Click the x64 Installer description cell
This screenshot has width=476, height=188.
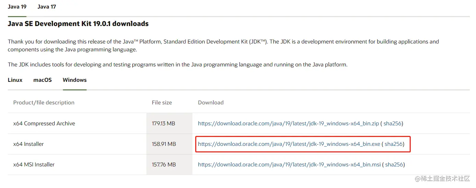[77, 144]
